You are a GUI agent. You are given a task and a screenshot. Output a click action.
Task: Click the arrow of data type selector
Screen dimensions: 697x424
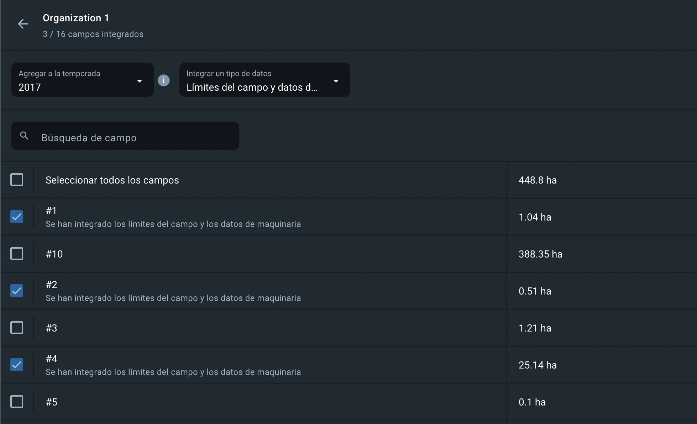336,81
